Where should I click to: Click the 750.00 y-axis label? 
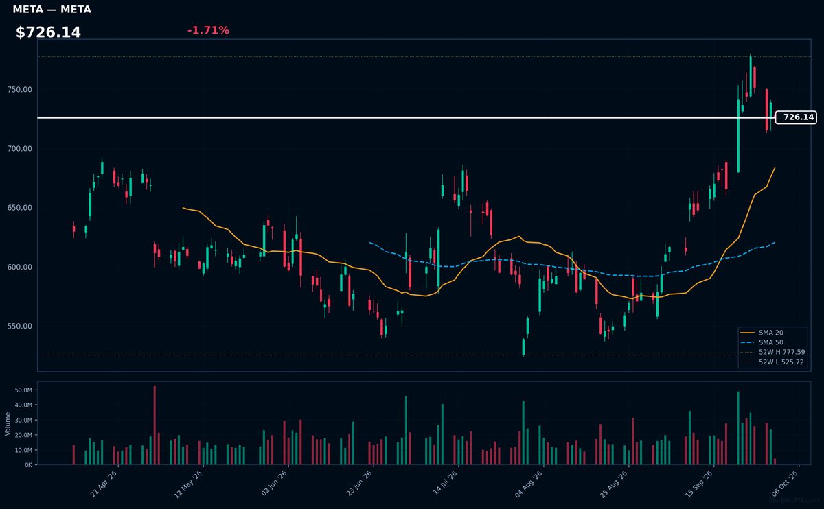coord(20,90)
